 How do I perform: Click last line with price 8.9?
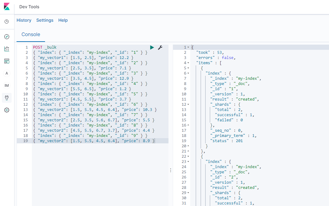point(94,141)
